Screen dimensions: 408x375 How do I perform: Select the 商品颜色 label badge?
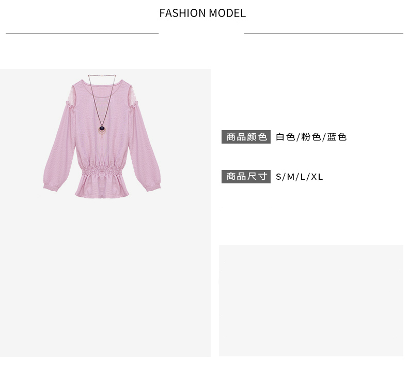click(x=246, y=137)
